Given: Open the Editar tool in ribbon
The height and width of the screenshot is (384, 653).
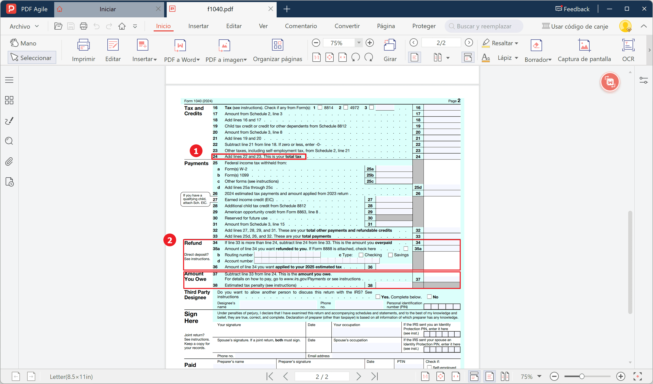Looking at the screenshot, I should click(x=113, y=51).
